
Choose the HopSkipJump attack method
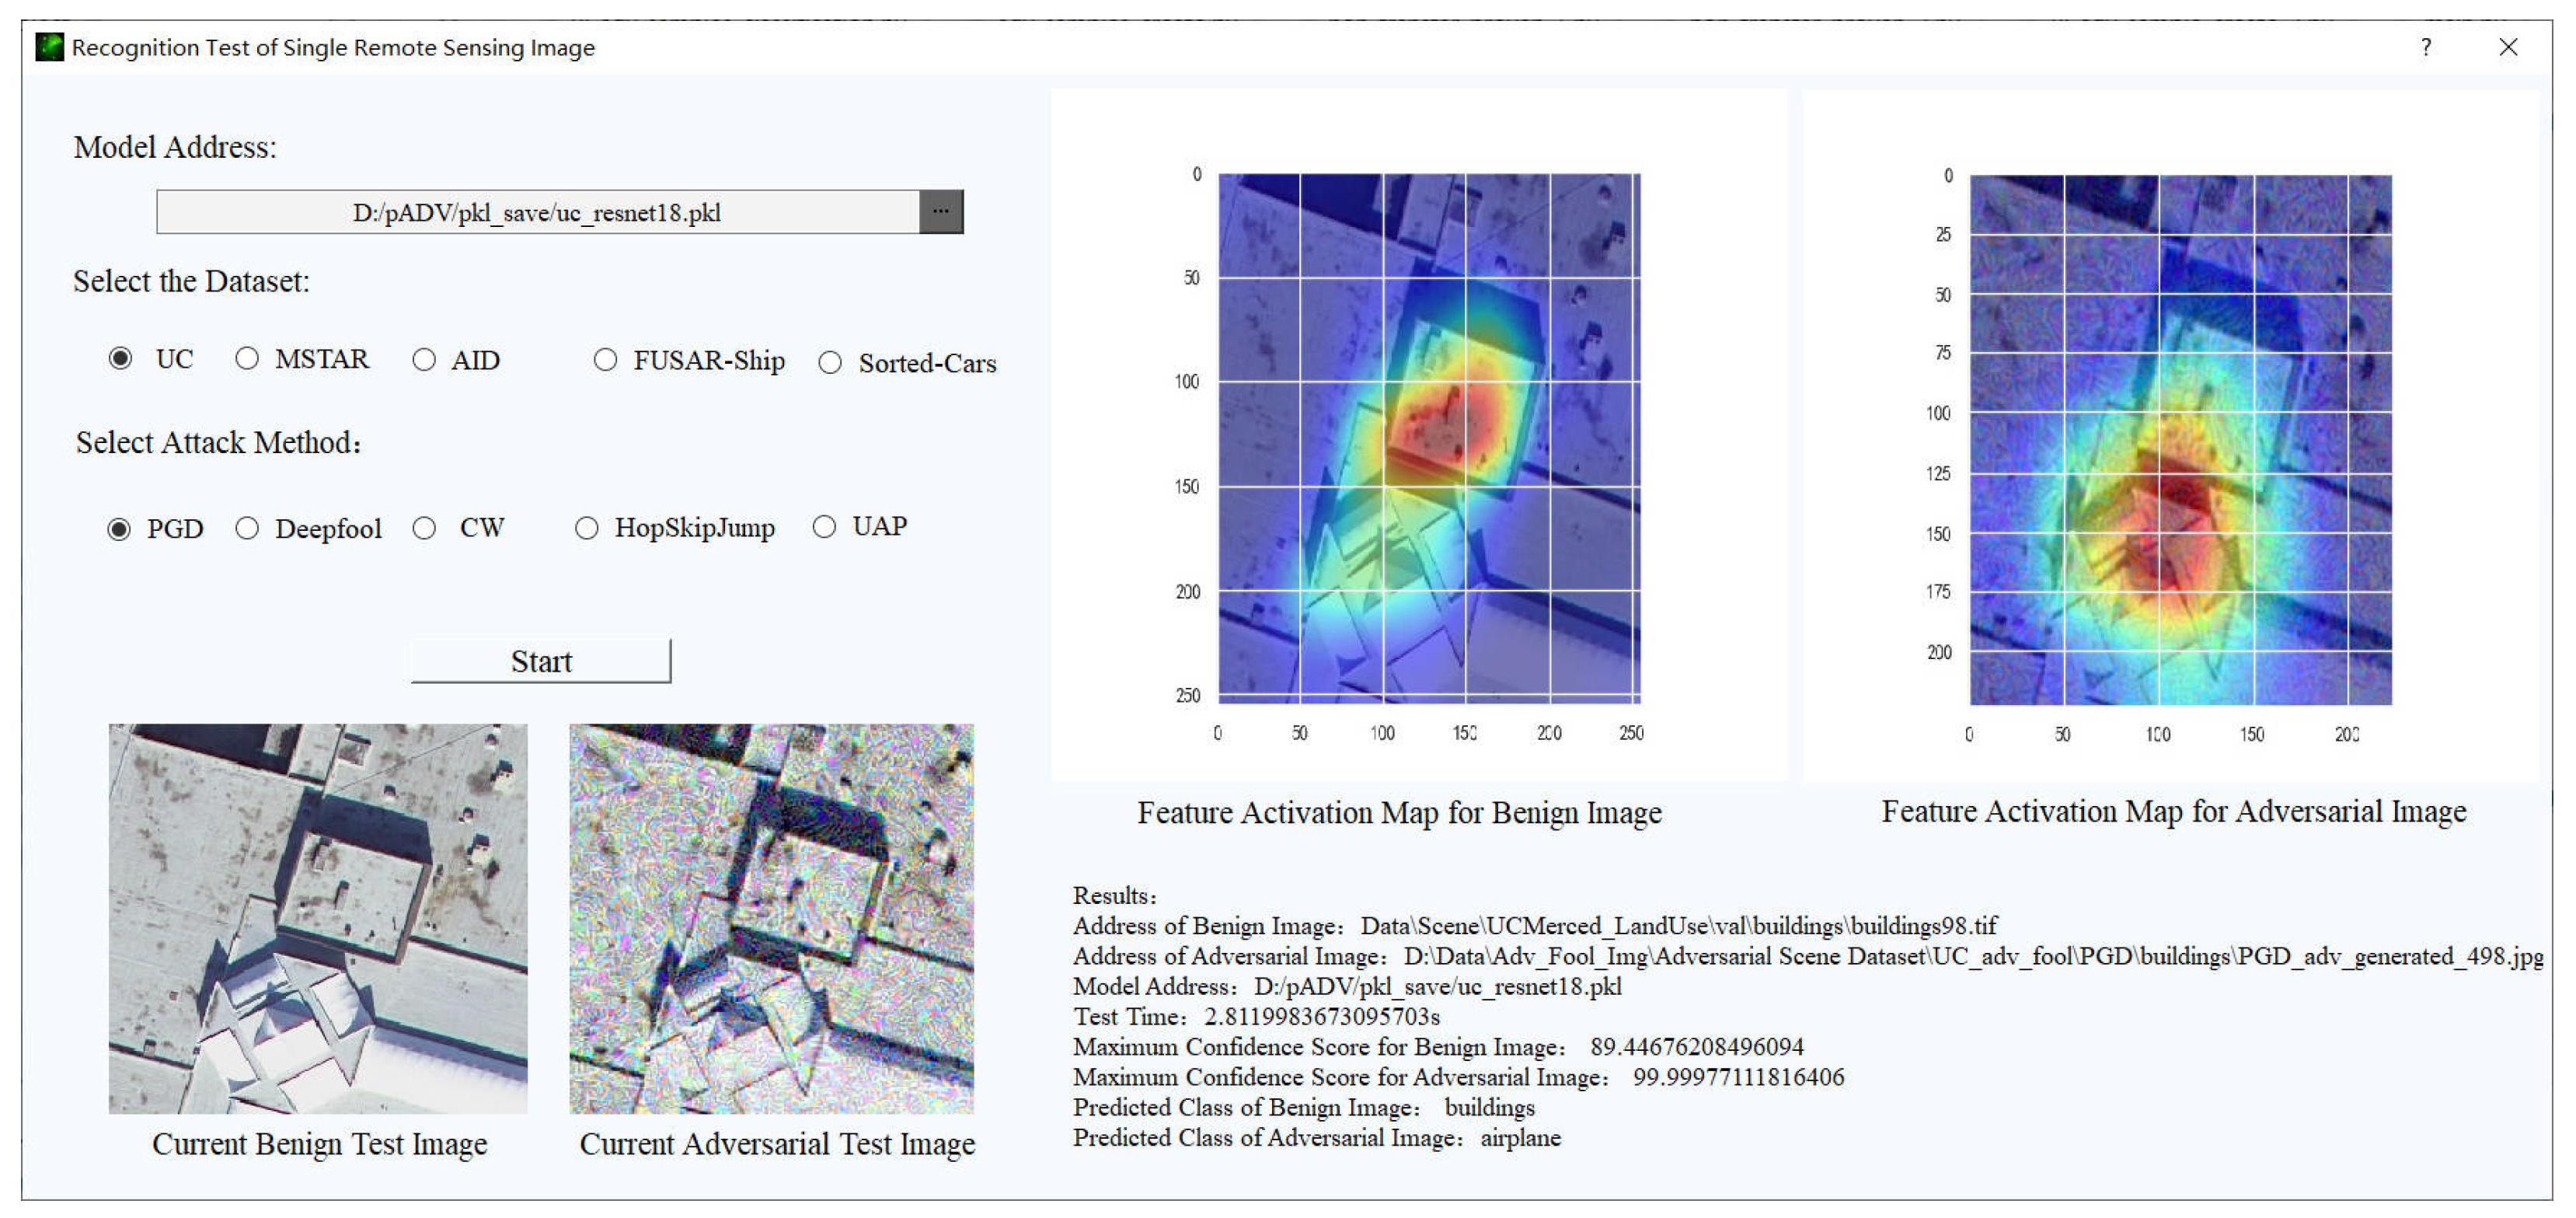pyautogui.click(x=586, y=527)
